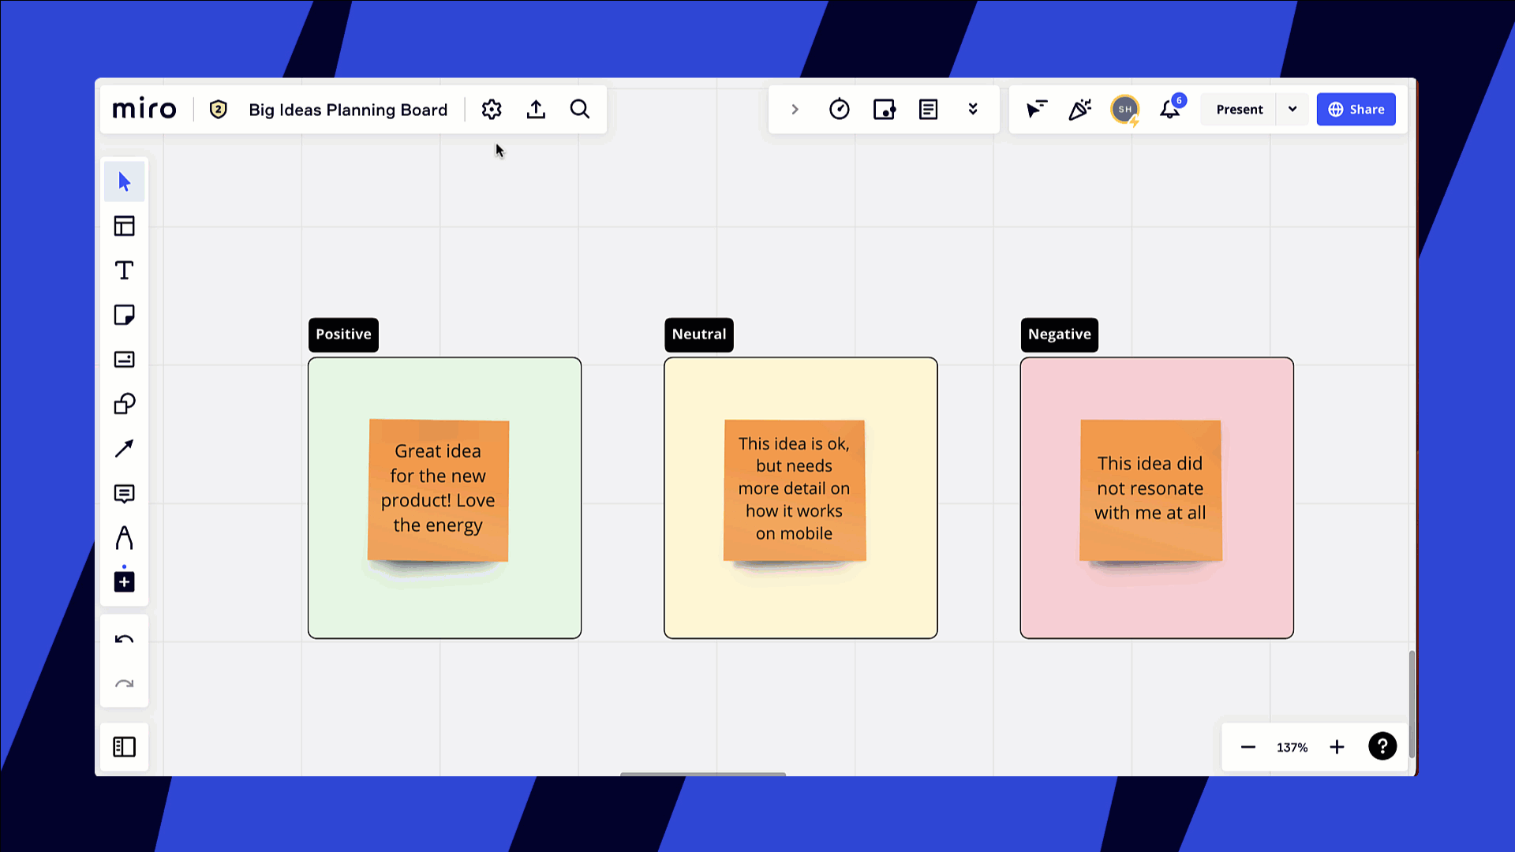1515x852 pixels.
Task: Select the arrow/select tool
Action: 124,182
